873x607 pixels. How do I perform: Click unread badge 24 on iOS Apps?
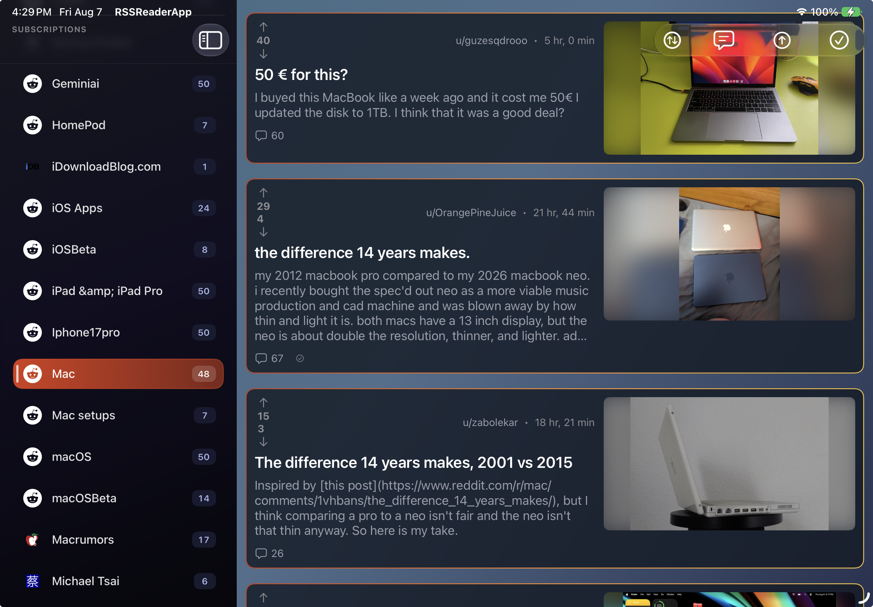pyautogui.click(x=204, y=208)
